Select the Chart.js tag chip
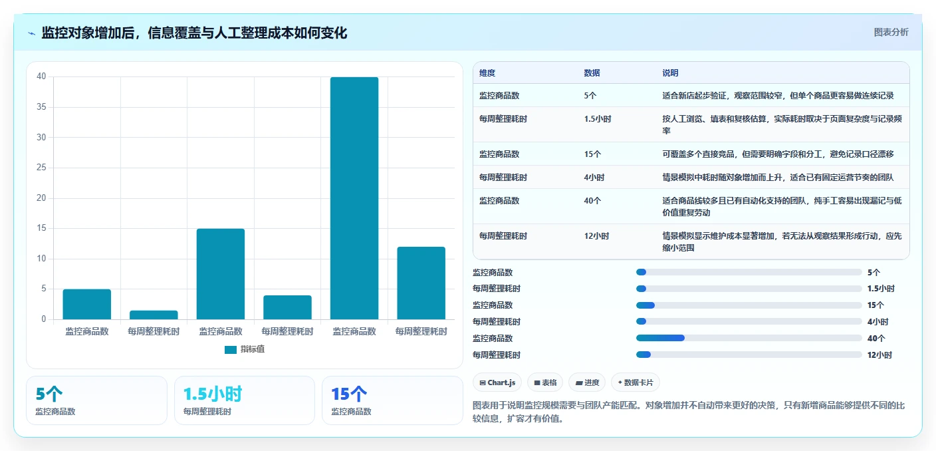This screenshot has width=936, height=451. [x=497, y=382]
